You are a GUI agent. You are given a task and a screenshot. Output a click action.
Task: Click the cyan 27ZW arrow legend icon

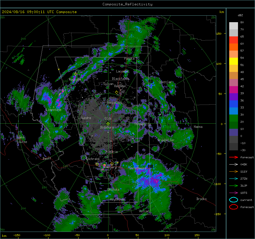pos(233,179)
